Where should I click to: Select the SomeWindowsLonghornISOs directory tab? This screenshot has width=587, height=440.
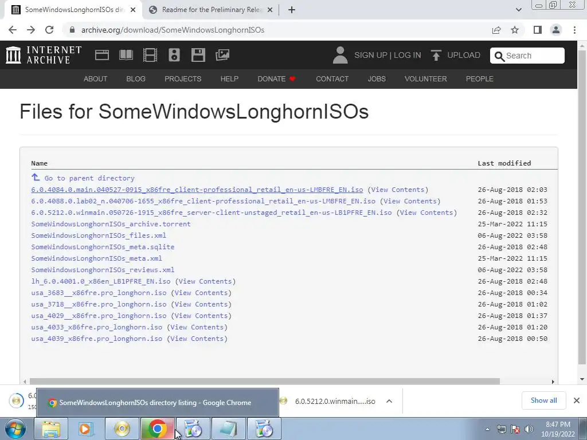point(73,10)
